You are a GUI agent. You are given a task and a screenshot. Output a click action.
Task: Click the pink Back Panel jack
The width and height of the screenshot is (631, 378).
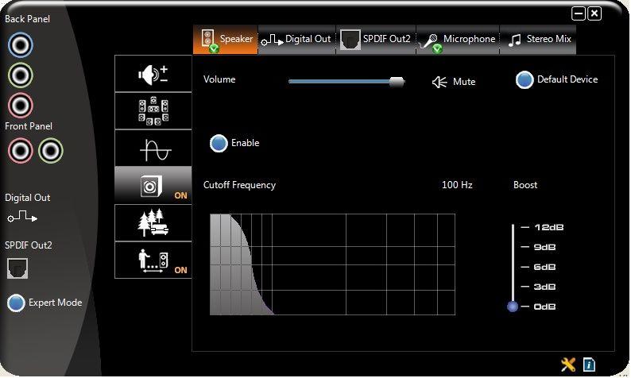pyautogui.click(x=20, y=106)
